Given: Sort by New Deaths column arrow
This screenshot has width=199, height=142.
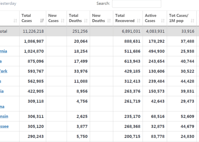Looking at the screenshot, I should coord(109,21).
